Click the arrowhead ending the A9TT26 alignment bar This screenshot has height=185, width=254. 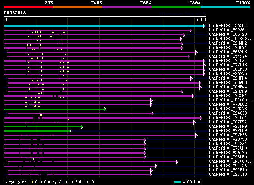156,166
